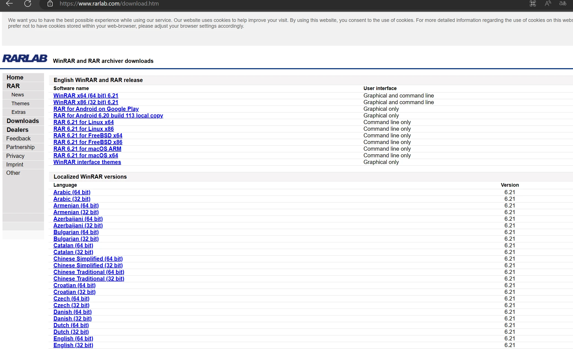Download RAR 6.21 for FreeBSD x64
The image size is (573, 349).
[x=88, y=135]
